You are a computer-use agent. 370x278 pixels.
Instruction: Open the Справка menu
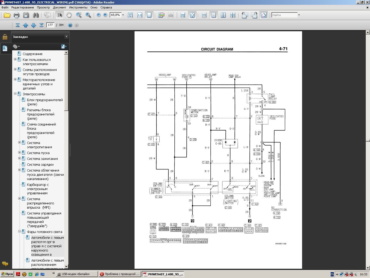[106, 7]
